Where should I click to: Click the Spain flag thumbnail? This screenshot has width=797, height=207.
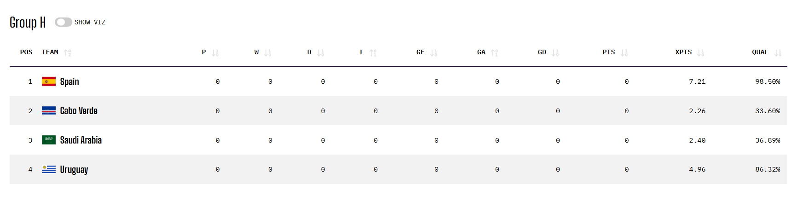pyautogui.click(x=49, y=81)
